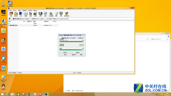171x96 pixels.
Task: Click the Delete (删除) toolbar icon
Action: [30, 14]
